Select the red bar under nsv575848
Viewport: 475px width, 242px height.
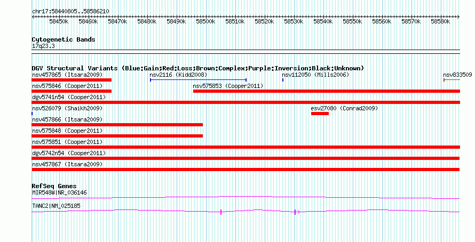[117, 136]
